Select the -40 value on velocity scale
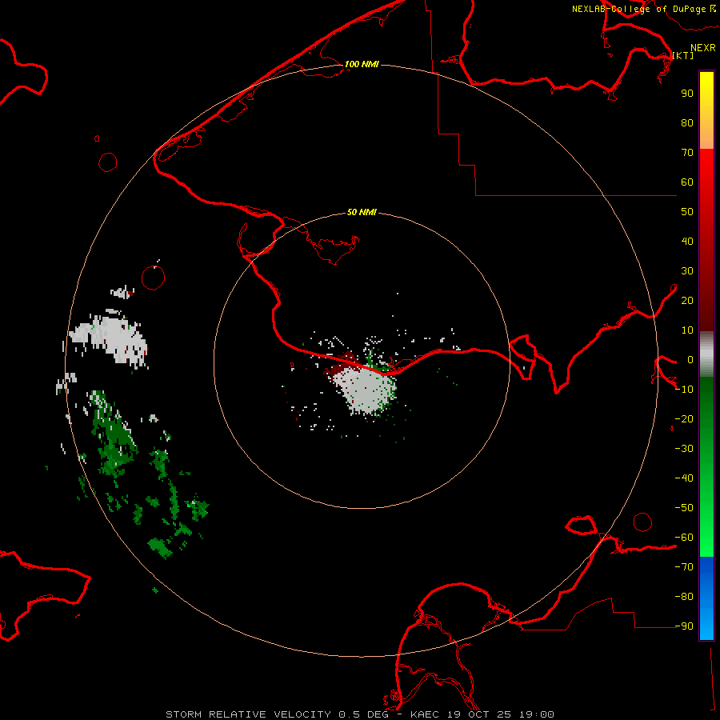Viewport: 720px width, 720px height. click(x=684, y=478)
